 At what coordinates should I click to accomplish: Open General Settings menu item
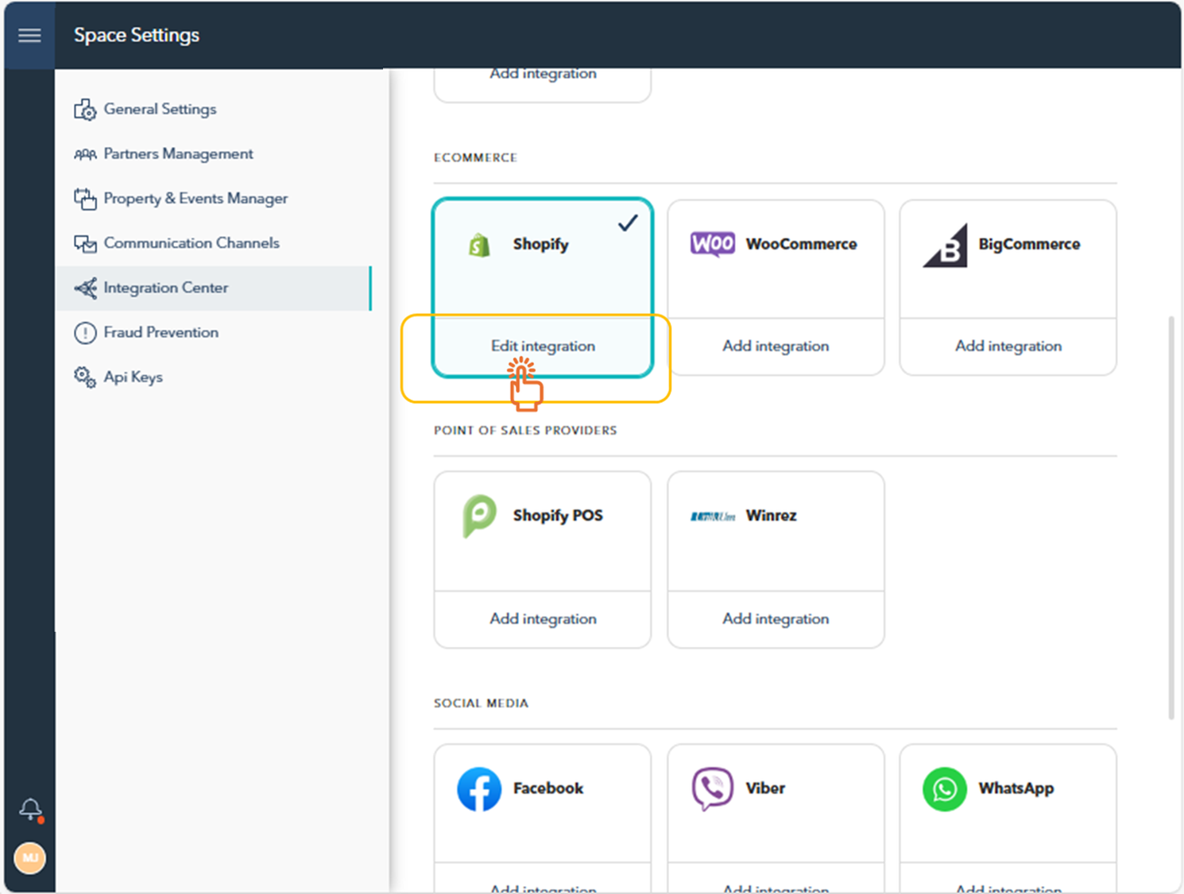tap(214, 110)
